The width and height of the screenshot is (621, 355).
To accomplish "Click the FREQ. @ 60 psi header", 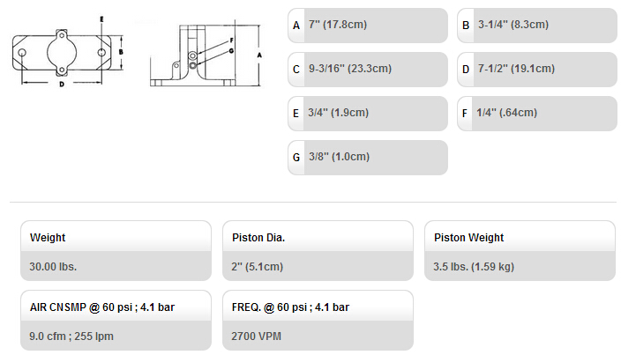I will coord(290,307).
